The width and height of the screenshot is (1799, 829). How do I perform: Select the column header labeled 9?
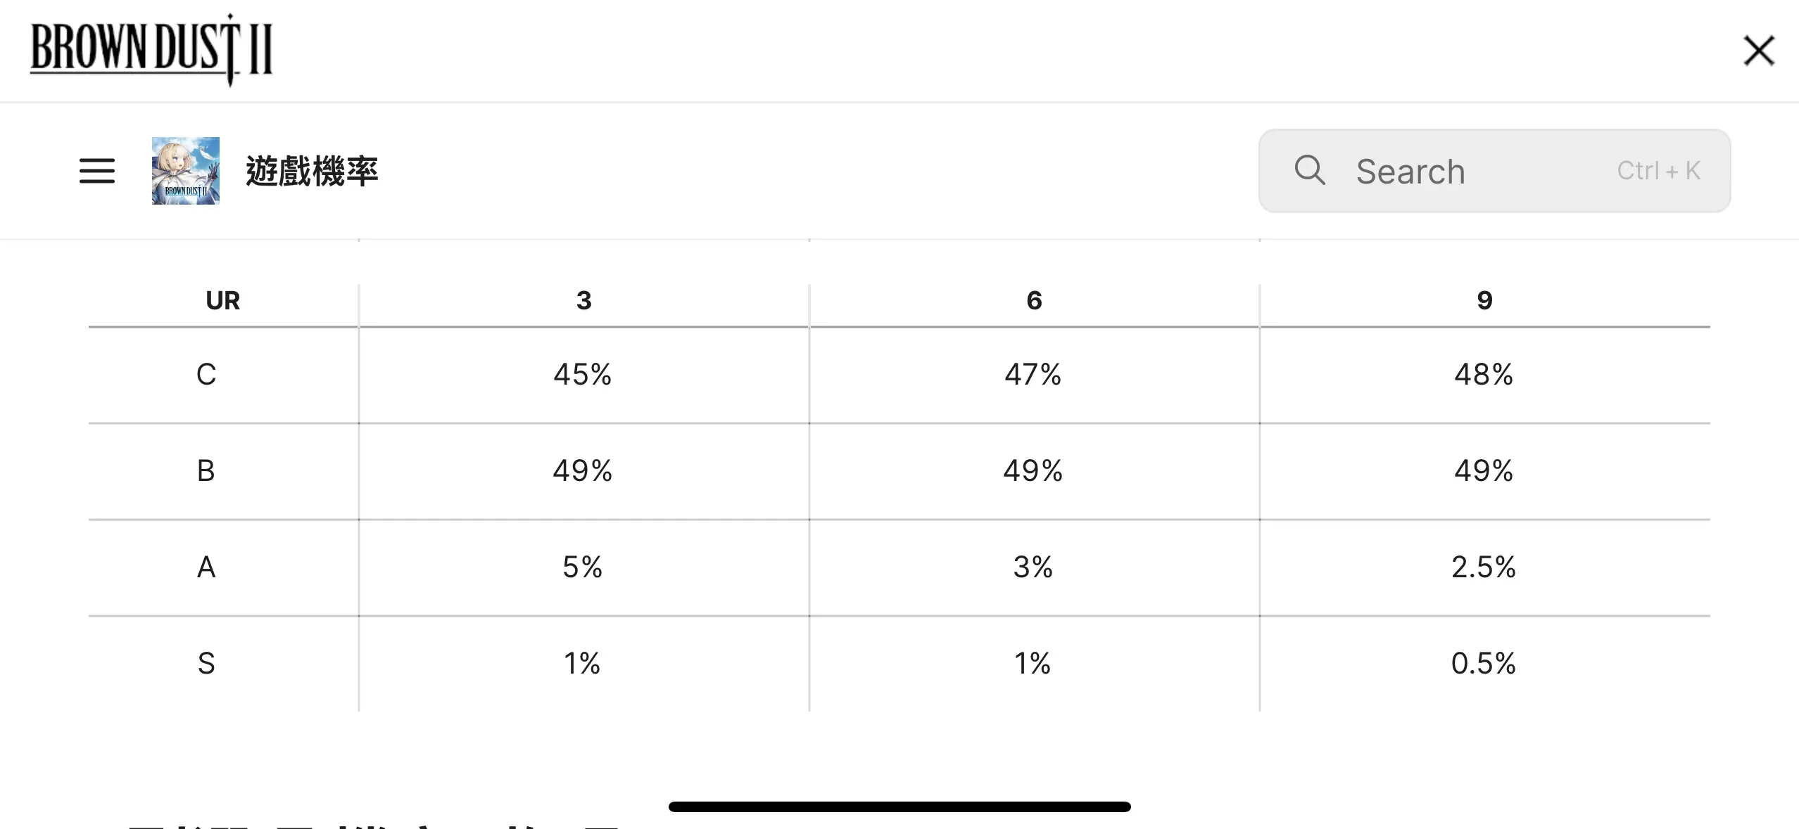(1484, 301)
